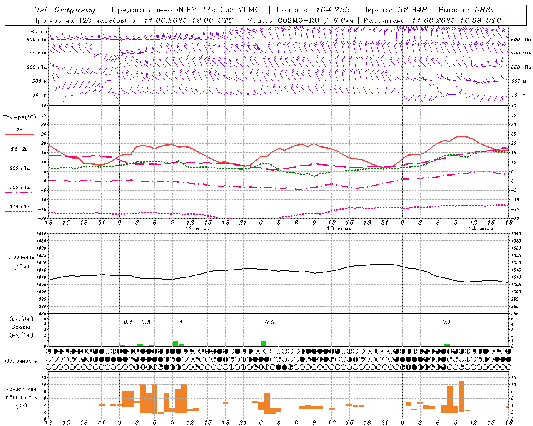Click the 0.2 precipitation amount
Viewport: 533px width, 426px height.
click(x=447, y=322)
